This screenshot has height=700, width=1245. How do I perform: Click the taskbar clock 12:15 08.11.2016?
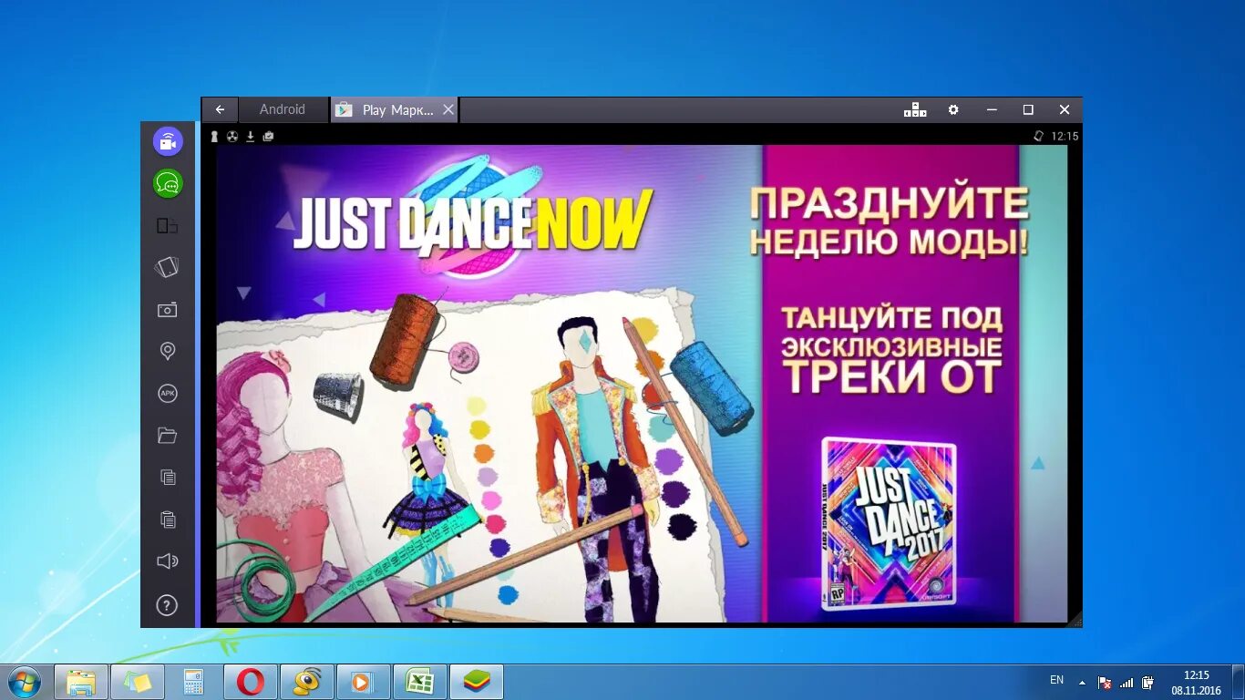click(x=1196, y=683)
